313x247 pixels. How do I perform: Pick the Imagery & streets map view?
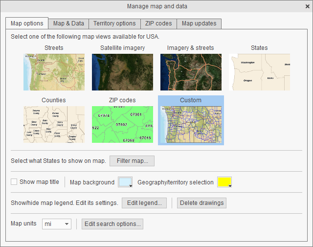(x=191, y=72)
